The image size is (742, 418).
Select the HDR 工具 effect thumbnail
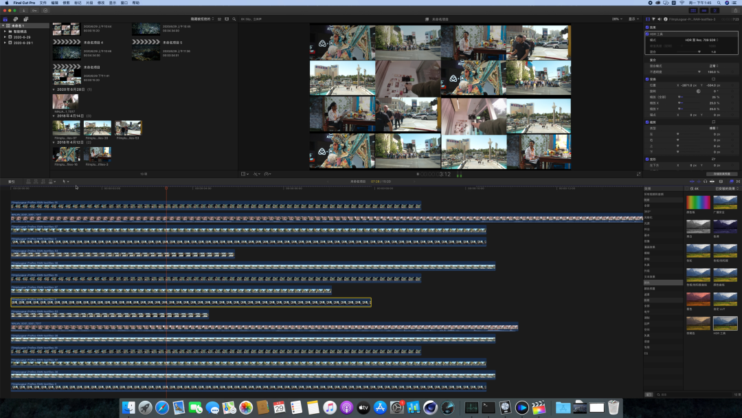[x=725, y=323]
